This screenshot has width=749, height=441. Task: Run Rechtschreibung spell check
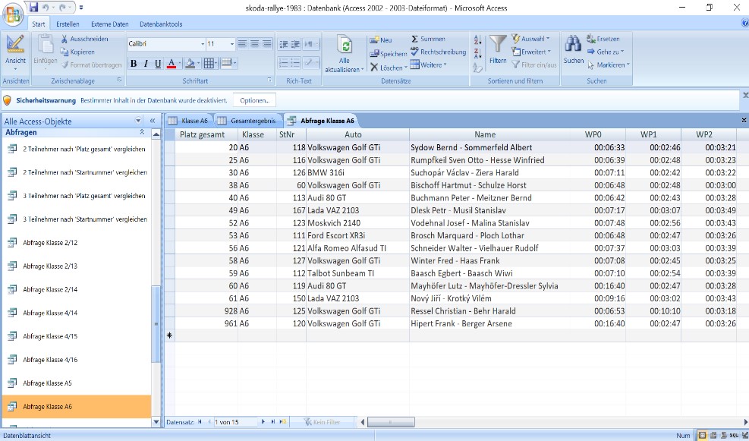pos(438,52)
